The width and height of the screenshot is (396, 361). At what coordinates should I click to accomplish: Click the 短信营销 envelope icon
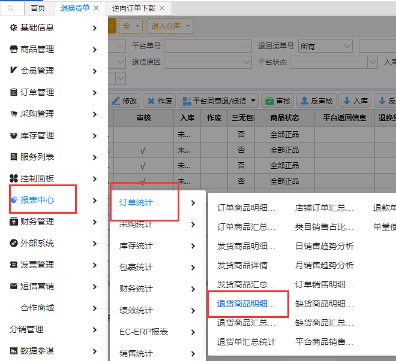pos(14,286)
